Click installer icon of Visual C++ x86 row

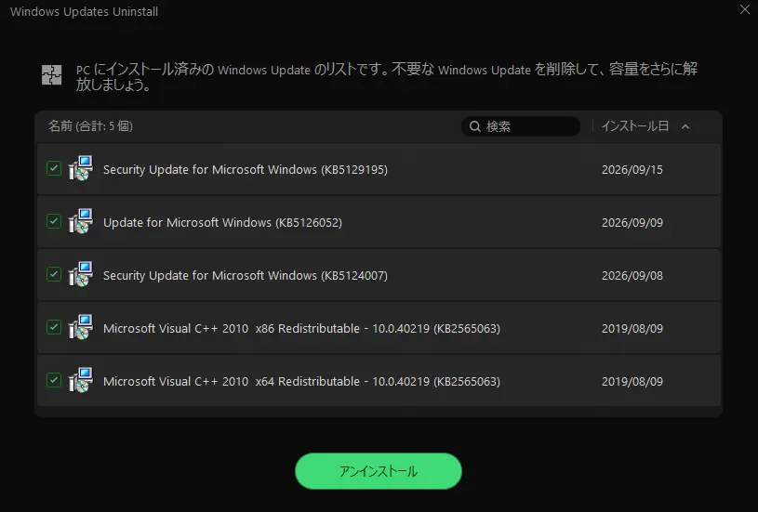[81, 327]
